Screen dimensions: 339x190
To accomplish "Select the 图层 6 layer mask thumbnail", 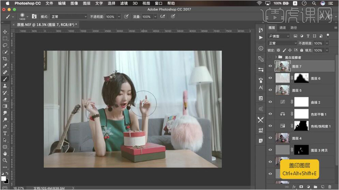I will (x=301, y=78).
